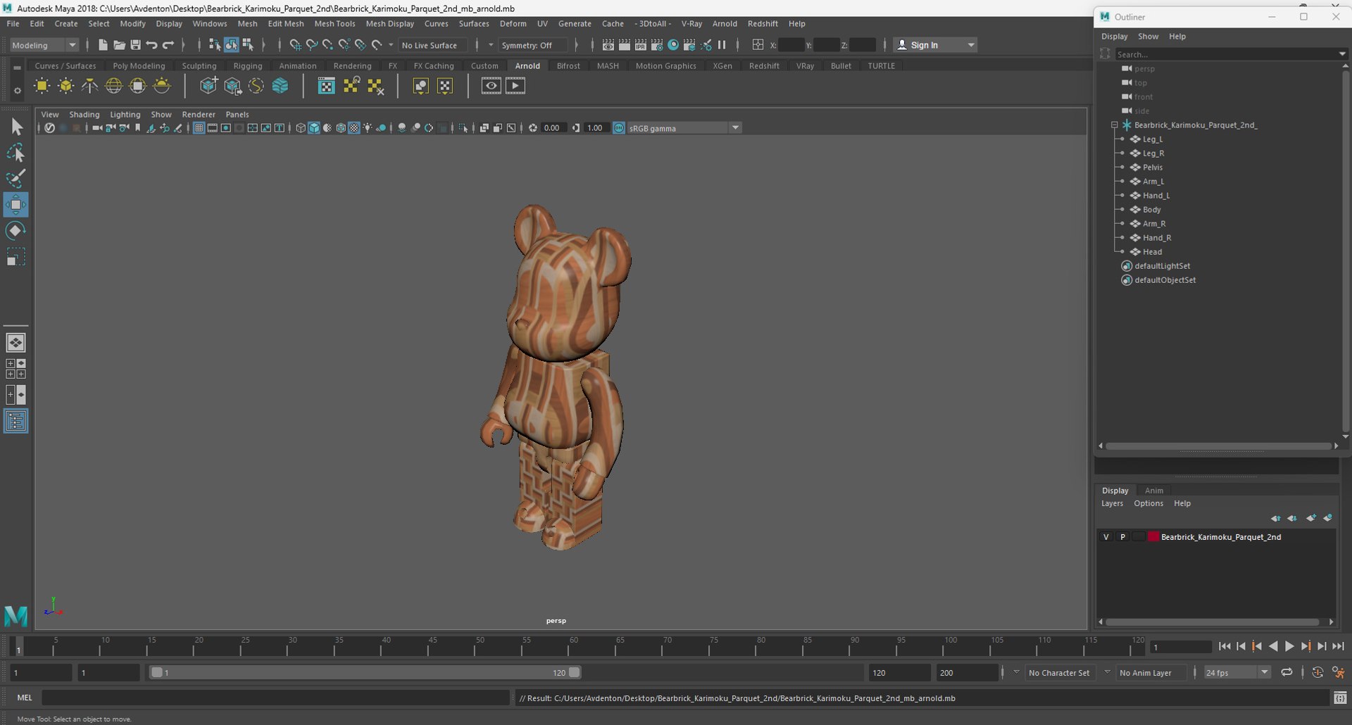This screenshot has height=725, width=1352.
Task: Play animation forwards
Action: (x=1289, y=646)
